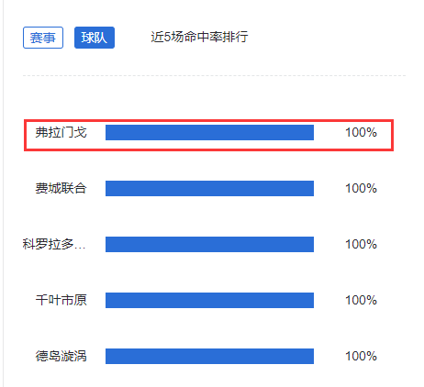
Task: Click the 近5场命中率排行 title
Action: 199,37
